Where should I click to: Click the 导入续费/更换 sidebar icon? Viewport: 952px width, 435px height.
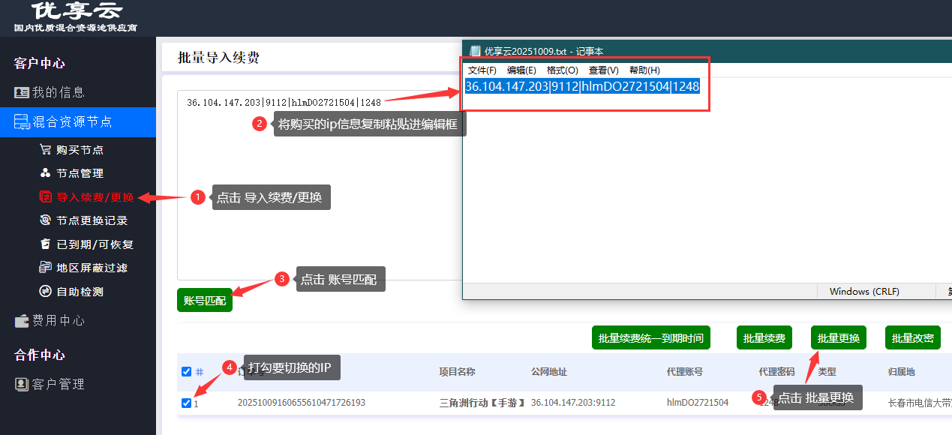[x=46, y=196]
